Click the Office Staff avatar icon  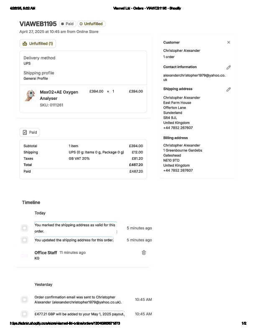(x=25, y=255)
